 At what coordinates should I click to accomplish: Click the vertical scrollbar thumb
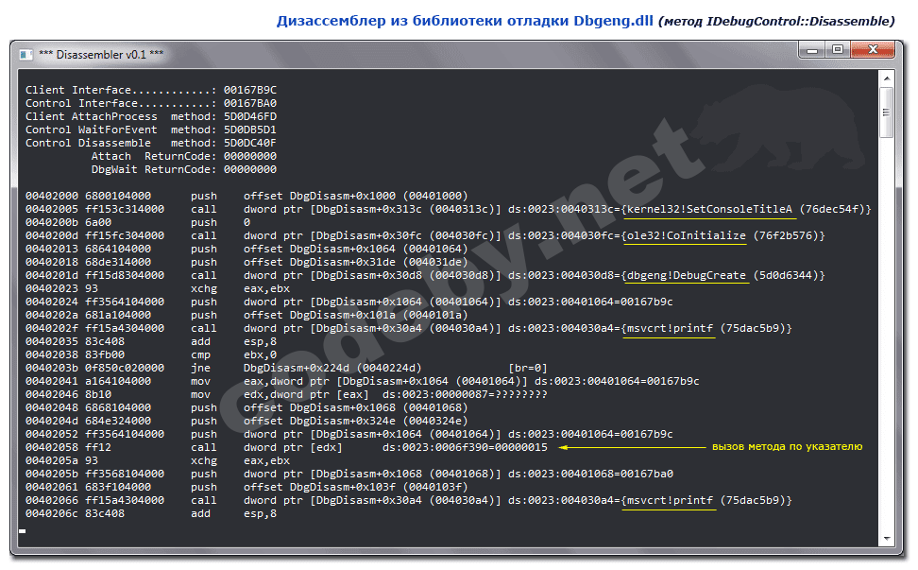[886, 112]
